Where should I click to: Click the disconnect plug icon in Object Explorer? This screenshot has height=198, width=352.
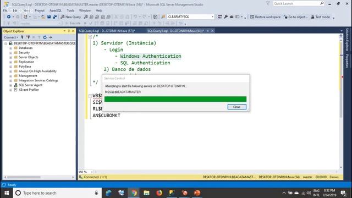[x=28, y=37]
